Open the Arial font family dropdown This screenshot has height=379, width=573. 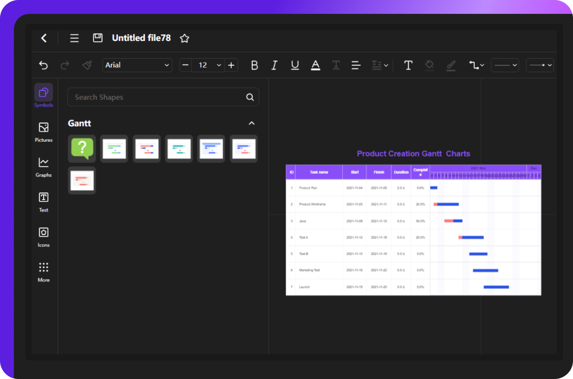point(137,65)
